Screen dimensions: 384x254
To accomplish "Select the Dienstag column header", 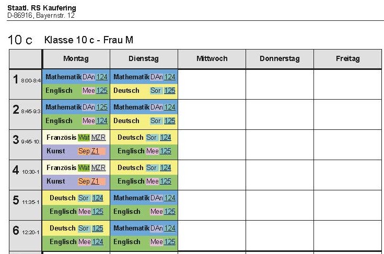I will pos(144,59).
